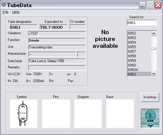Click the empty Pins image box
The height and width of the screenshot is (135, 163).
click(56, 114)
